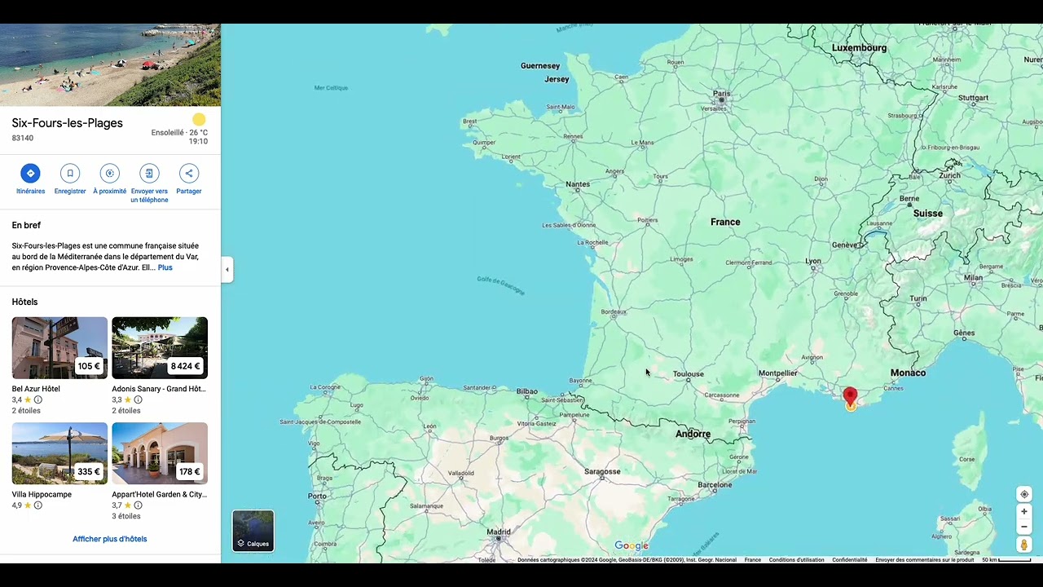Screen dimensions: 1043x587
Task: Open Villa Hippocampe rating info icon
Action: [37, 505]
